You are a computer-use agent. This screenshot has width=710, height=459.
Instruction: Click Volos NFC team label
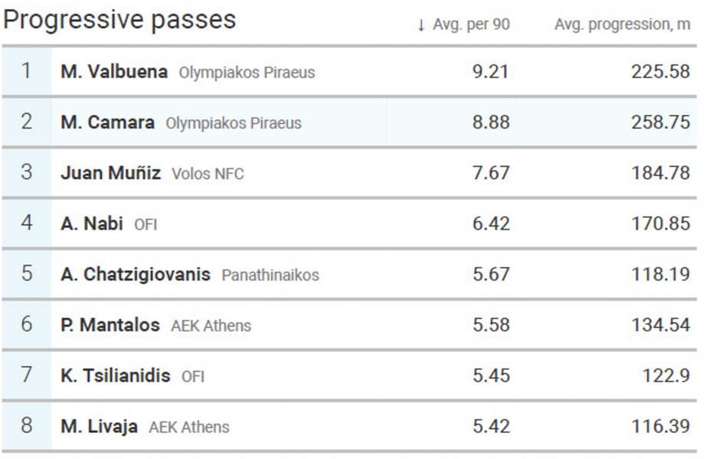point(208,174)
